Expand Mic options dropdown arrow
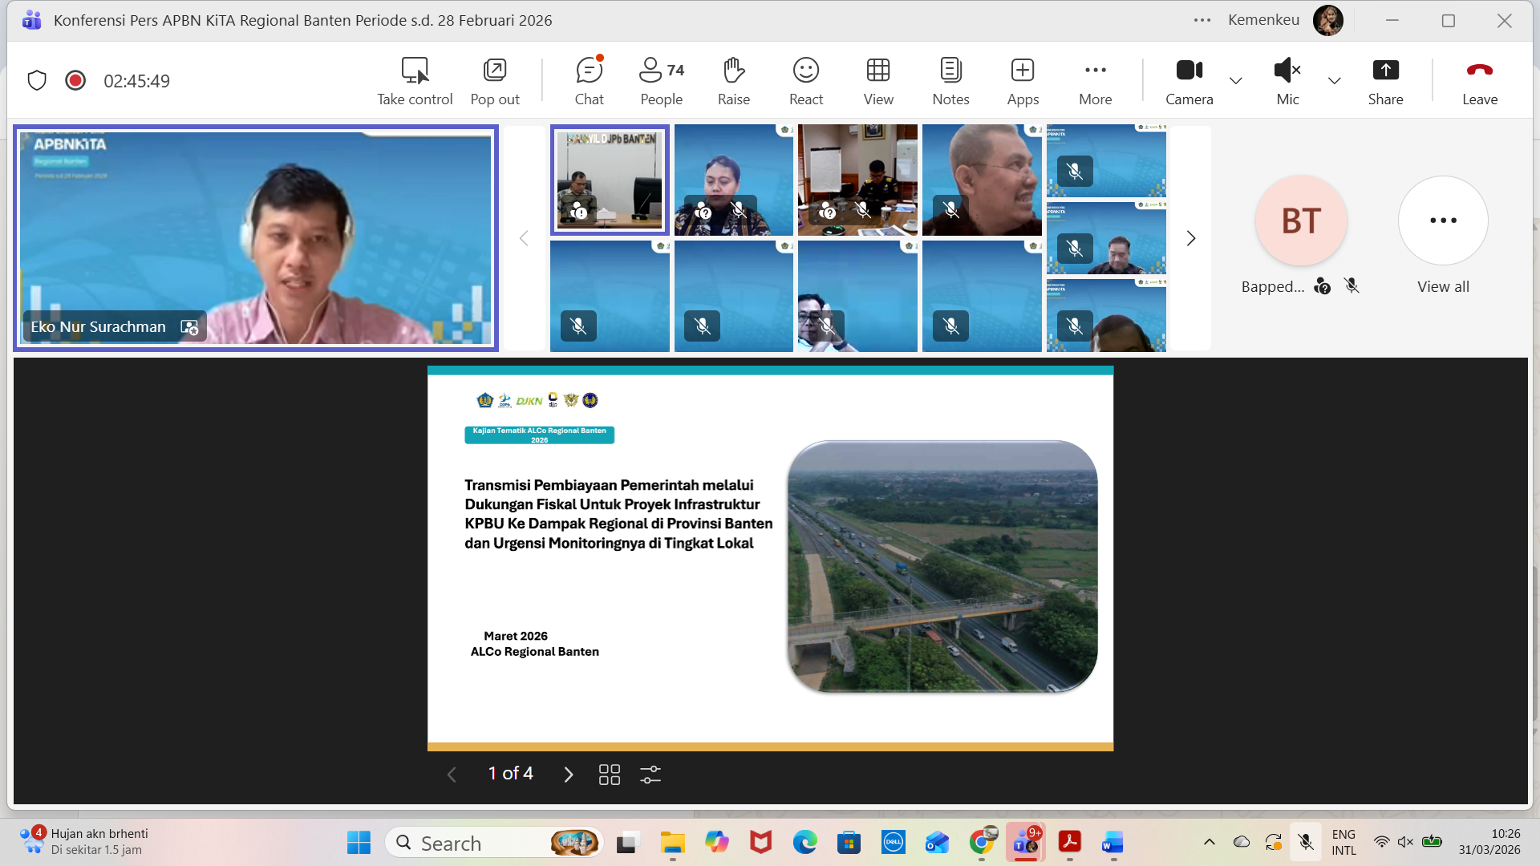Image resolution: width=1540 pixels, height=866 pixels. tap(1335, 80)
